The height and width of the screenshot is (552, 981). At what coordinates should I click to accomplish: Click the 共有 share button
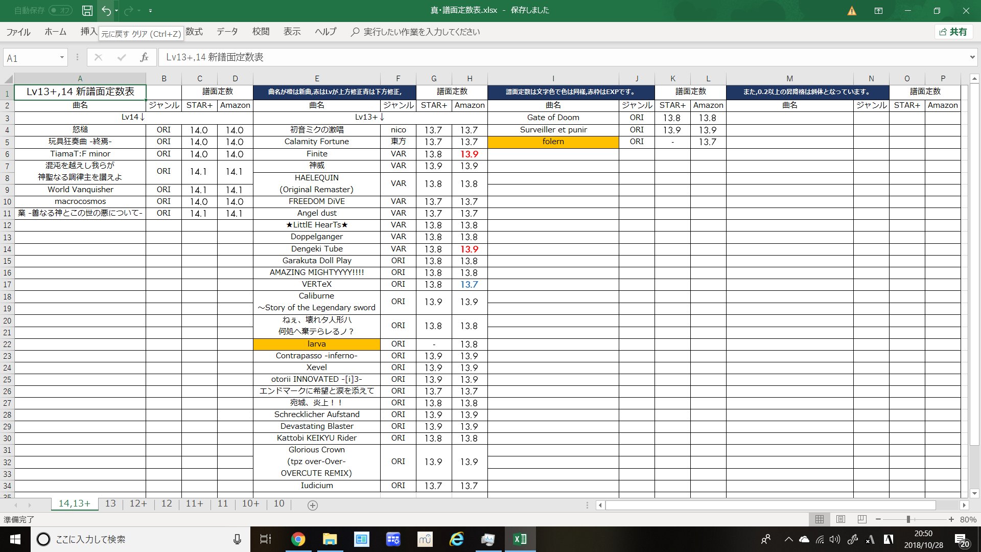coord(953,32)
